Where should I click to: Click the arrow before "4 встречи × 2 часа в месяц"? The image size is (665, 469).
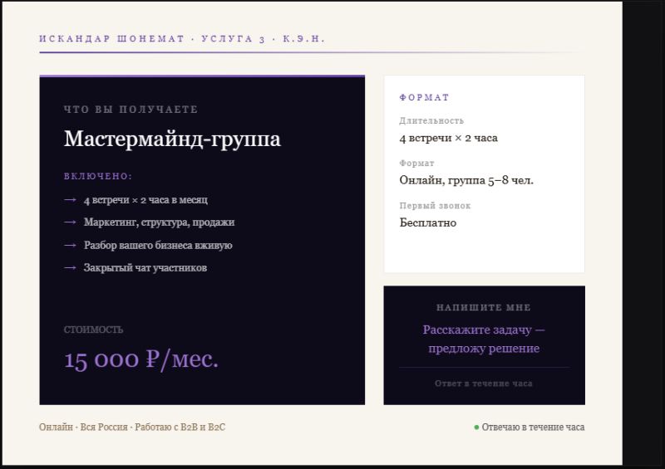70,201
